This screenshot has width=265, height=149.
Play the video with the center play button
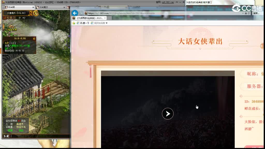(168, 114)
